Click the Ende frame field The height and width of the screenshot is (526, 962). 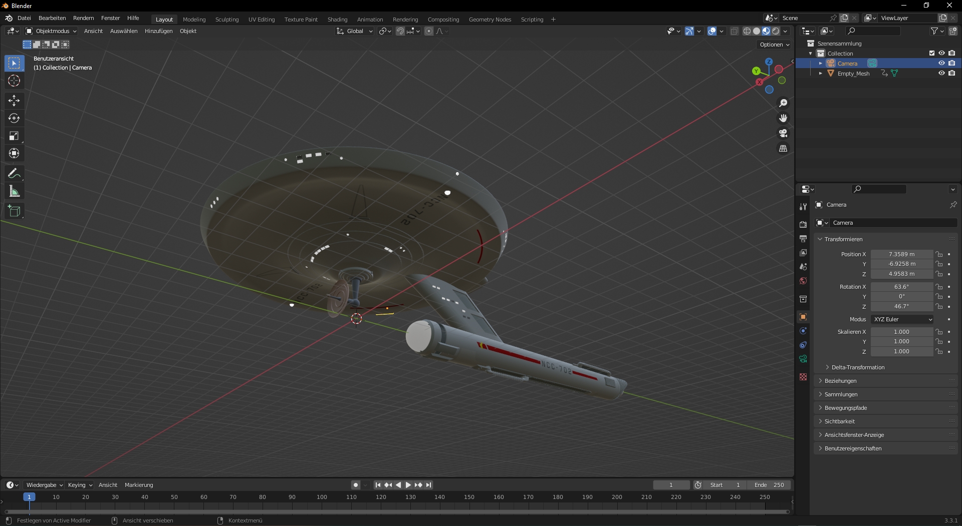769,485
